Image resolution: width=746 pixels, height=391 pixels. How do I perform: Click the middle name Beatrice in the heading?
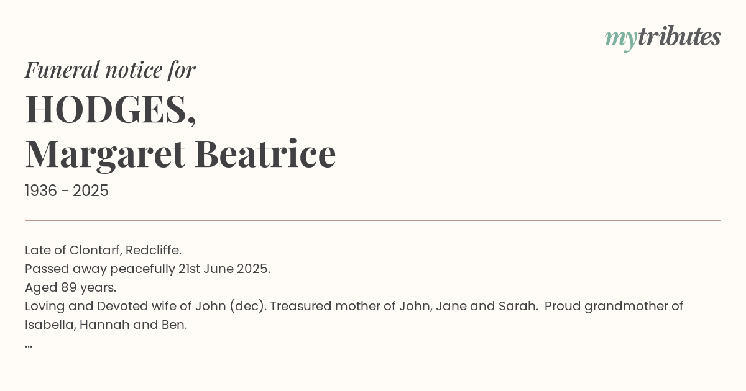tap(265, 154)
